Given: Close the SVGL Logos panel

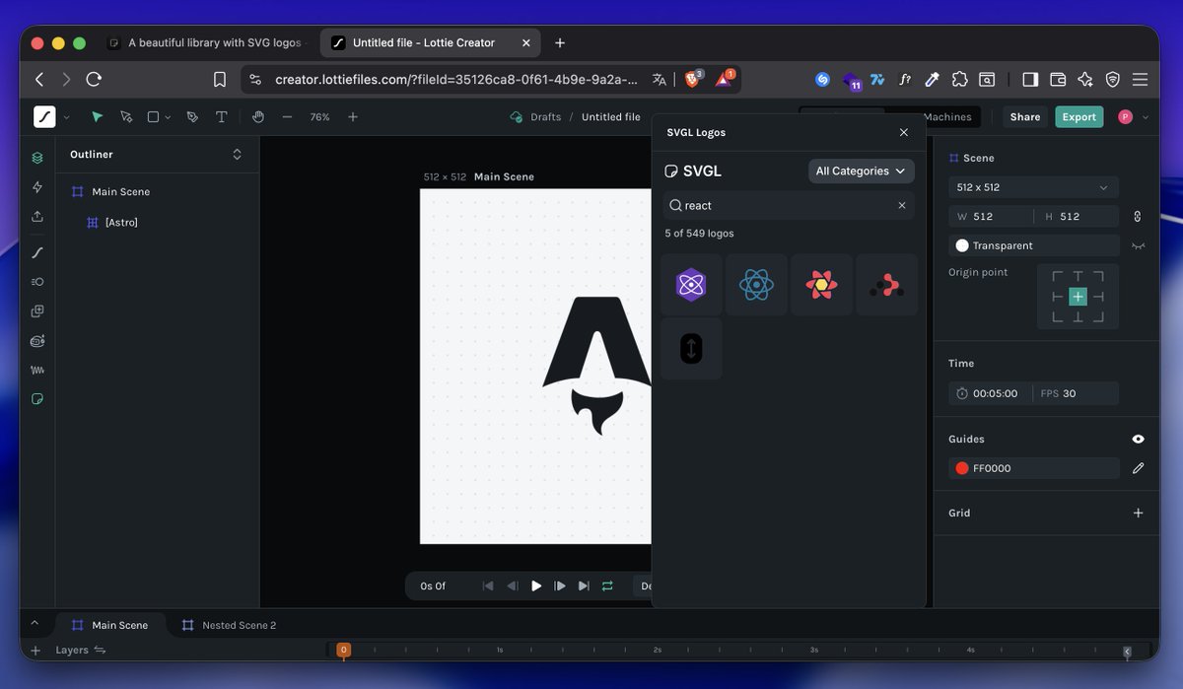Looking at the screenshot, I should click(x=904, y=132).
